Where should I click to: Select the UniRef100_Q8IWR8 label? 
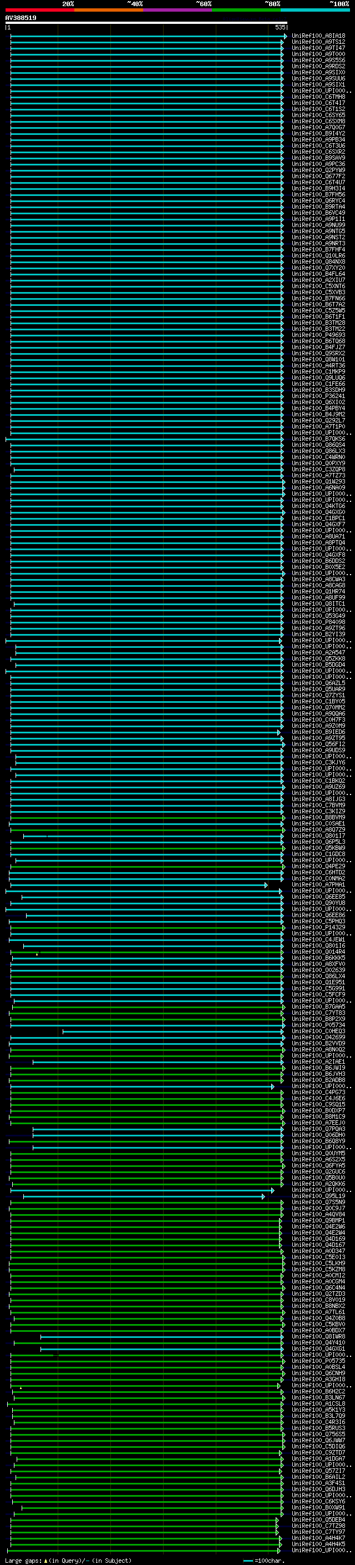point(318,1337)
